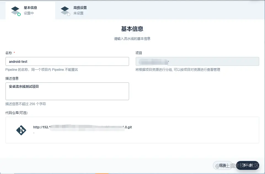The width and height of the screenshot is (265, 174).
Task: Open the 基本信息 step tab
Action: pyautogui.click(x=30, y=11)
